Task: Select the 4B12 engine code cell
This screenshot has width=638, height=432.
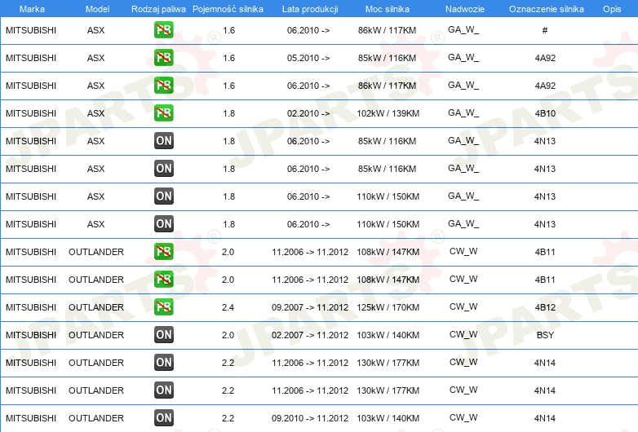Action: point(545,307)
